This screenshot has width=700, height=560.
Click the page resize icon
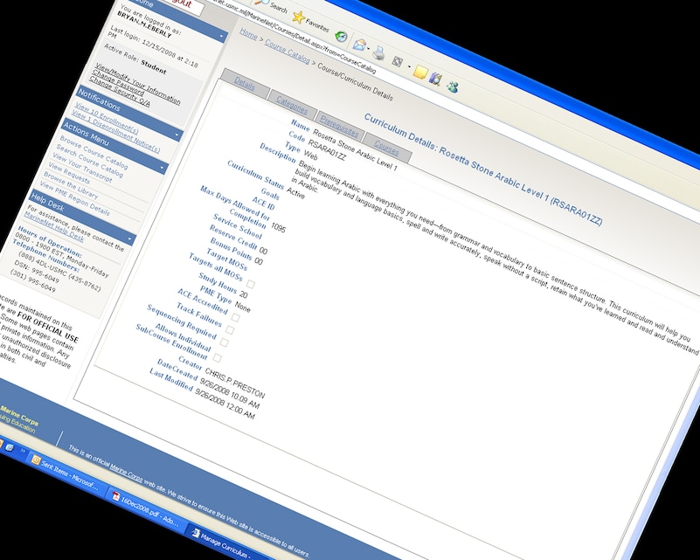[397, 61]
